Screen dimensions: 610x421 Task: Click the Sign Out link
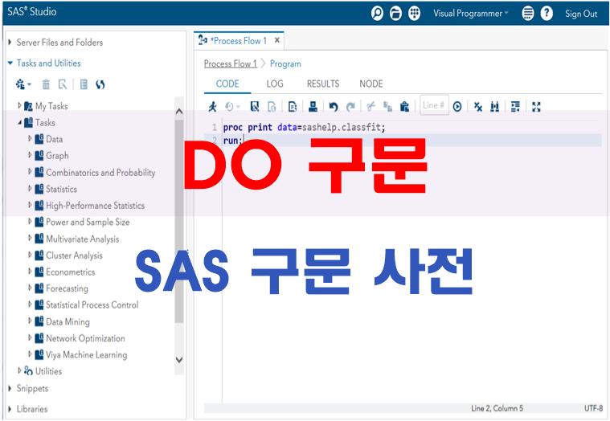[x=581, y=14]
